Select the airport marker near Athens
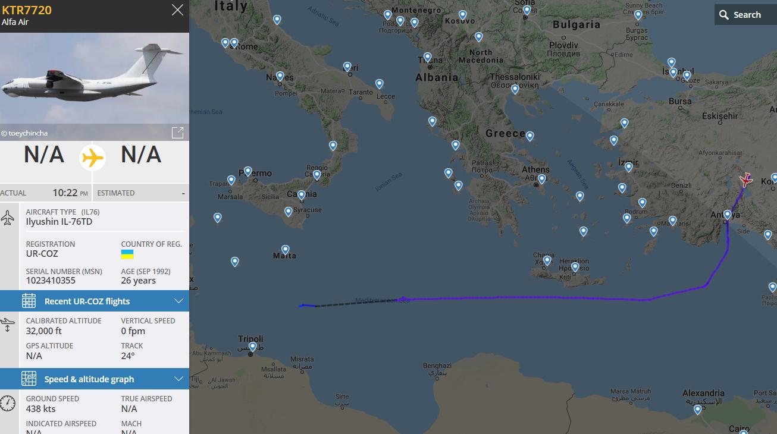 [541, 178]
